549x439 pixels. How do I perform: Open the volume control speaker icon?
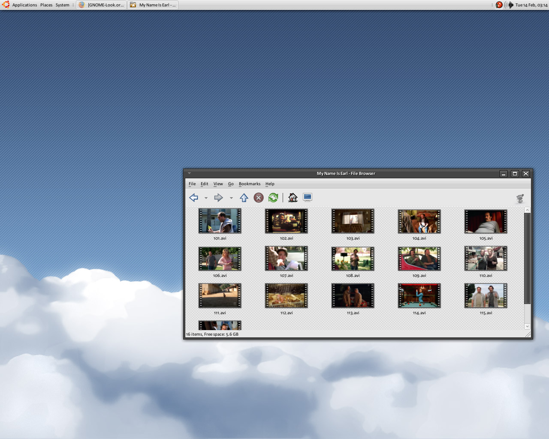point(509,5)
